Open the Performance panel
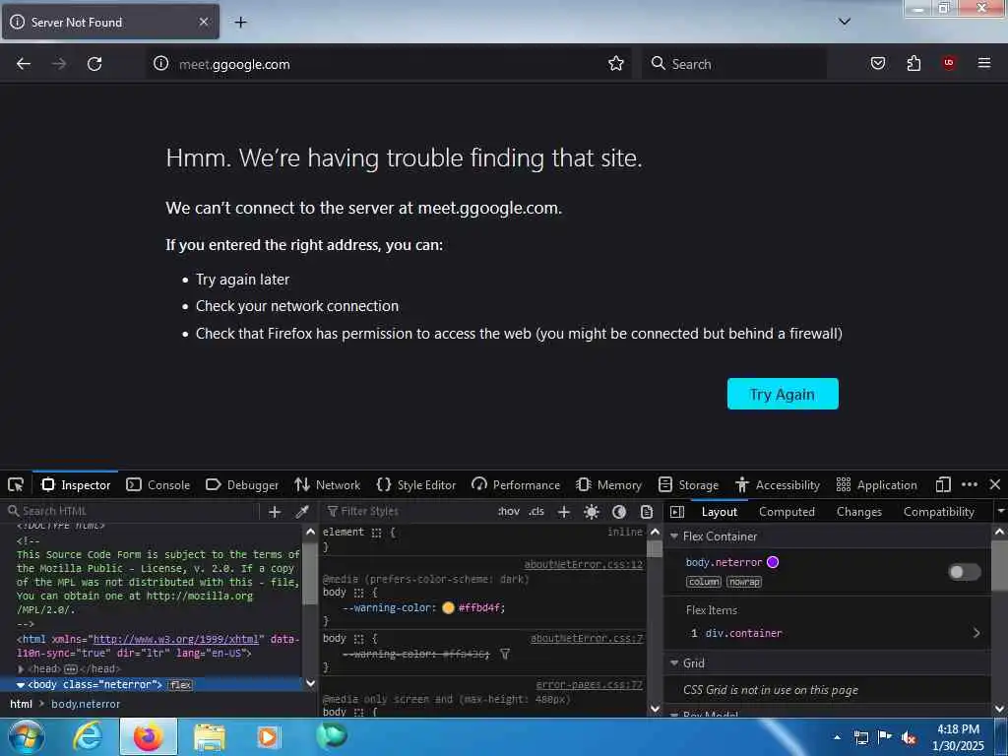This screenshot has height=756, width=1008. tap(516, 484)
